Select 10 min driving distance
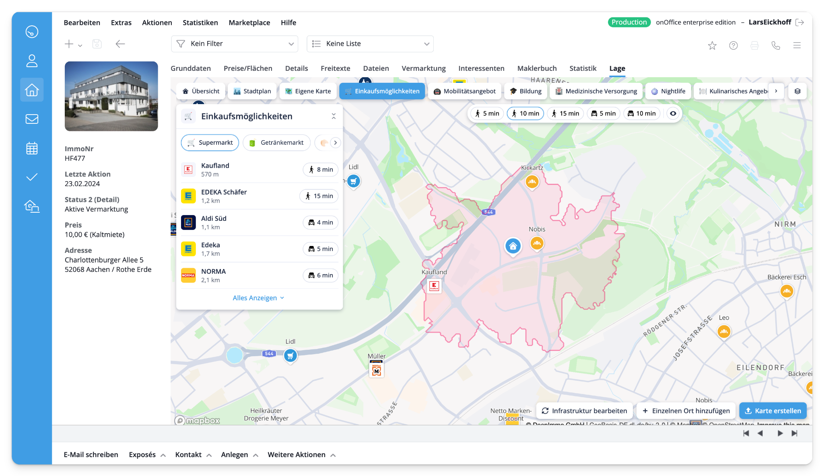 [641, 113]
